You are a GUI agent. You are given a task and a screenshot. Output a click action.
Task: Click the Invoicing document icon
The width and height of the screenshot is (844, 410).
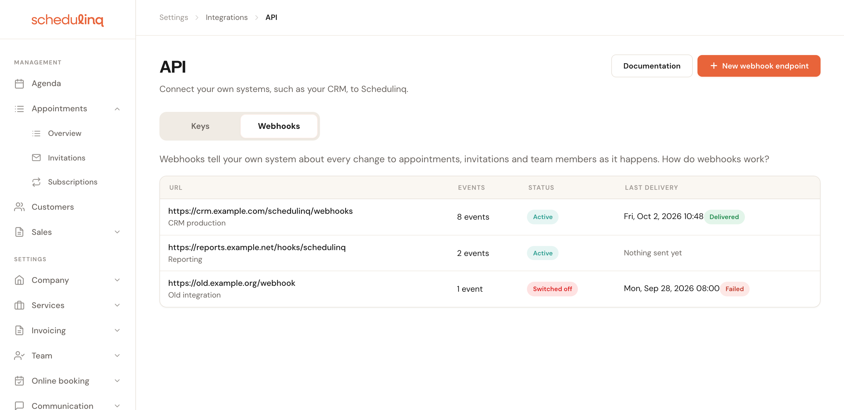[x=19, y=330]
